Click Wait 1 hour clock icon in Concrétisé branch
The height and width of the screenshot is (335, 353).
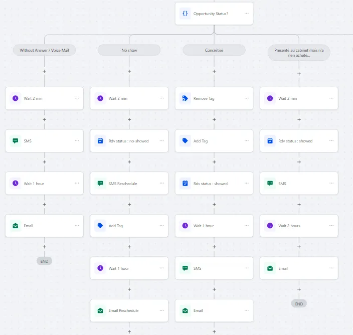[185, 226]
